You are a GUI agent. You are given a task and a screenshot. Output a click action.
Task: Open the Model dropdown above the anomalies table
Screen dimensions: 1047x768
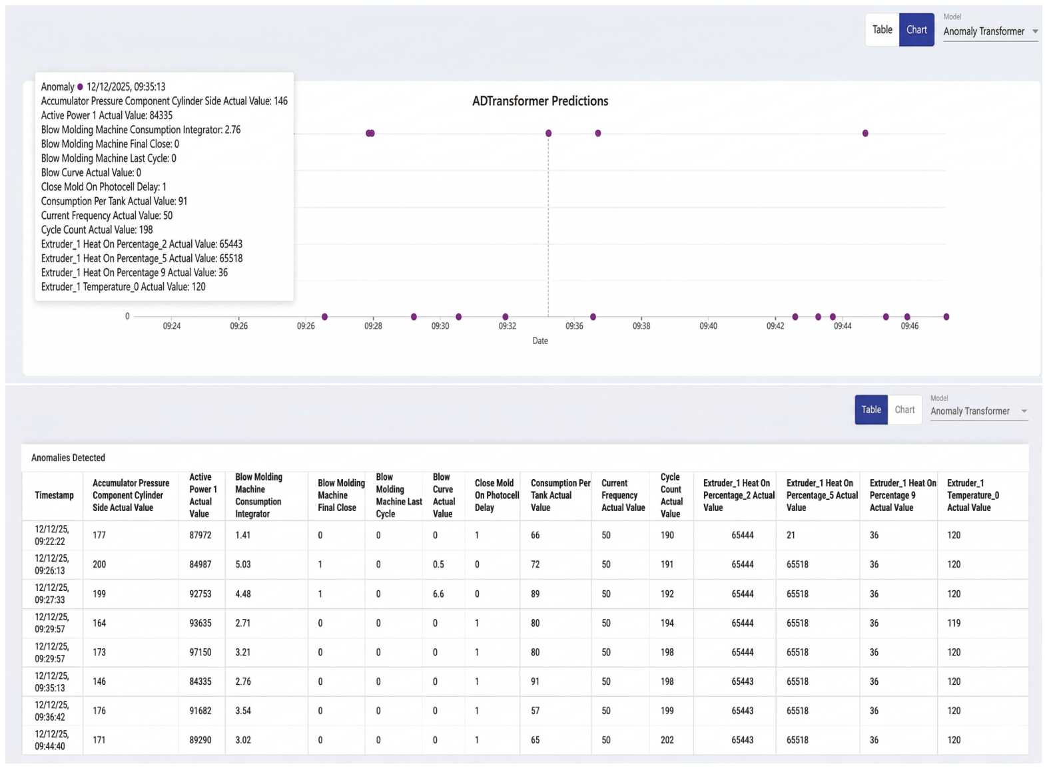978,411
